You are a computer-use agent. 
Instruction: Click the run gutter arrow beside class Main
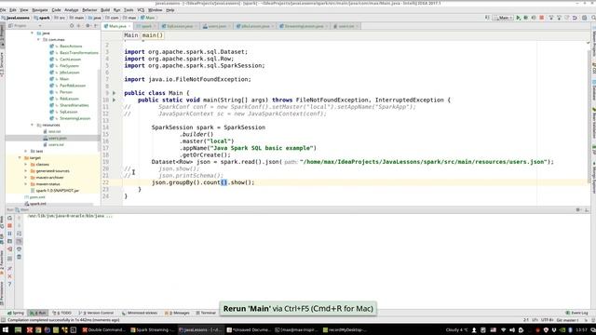tap(114, 93)
